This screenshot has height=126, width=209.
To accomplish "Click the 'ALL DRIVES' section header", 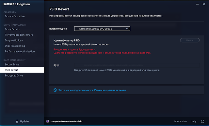I will point(9,12).
